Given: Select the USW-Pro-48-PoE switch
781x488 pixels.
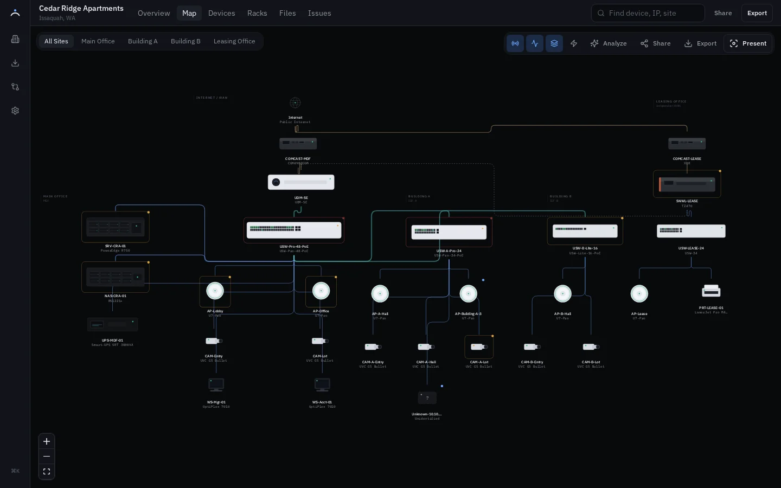Looking at the screenshot, I should tap(294, 230).
